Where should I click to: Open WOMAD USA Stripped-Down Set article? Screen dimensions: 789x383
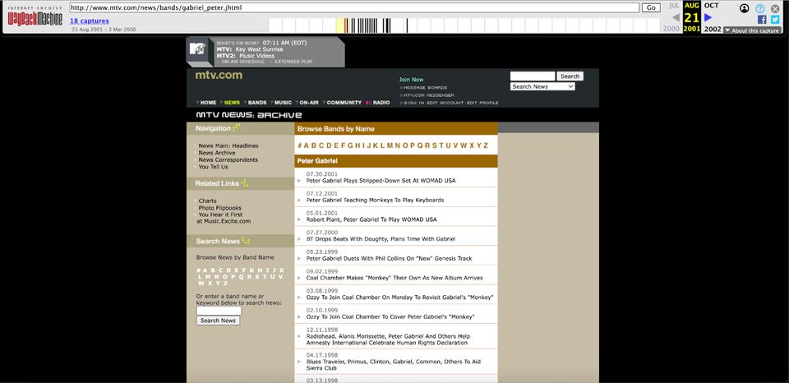(x=381, y=181)
